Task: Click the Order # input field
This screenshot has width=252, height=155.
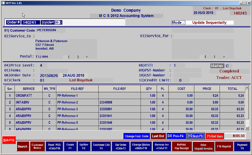Action: (x=31, y=22)
